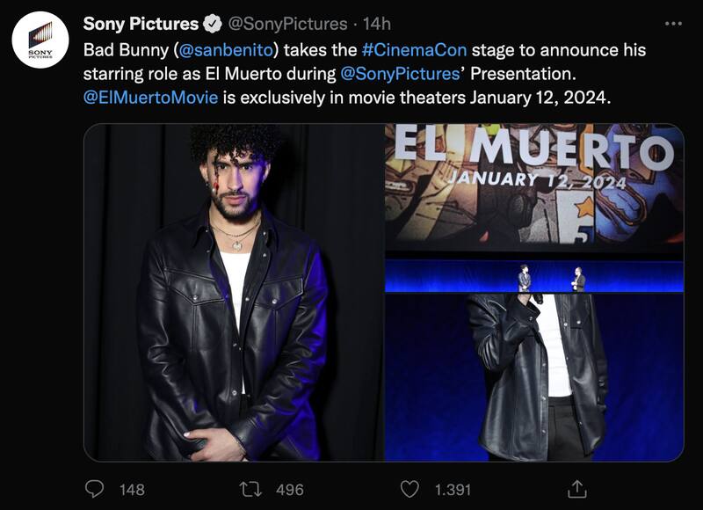
Task: Click the Sony Pictures display name
Action: click(x=141, y=24)
